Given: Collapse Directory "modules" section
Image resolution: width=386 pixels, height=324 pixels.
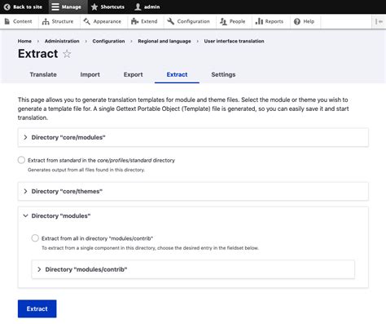Looking at the screenshot, I should pyautogui.click(x=193, y=215).
